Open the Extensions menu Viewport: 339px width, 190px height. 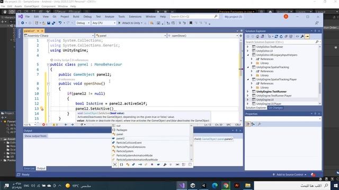(135, 16)
